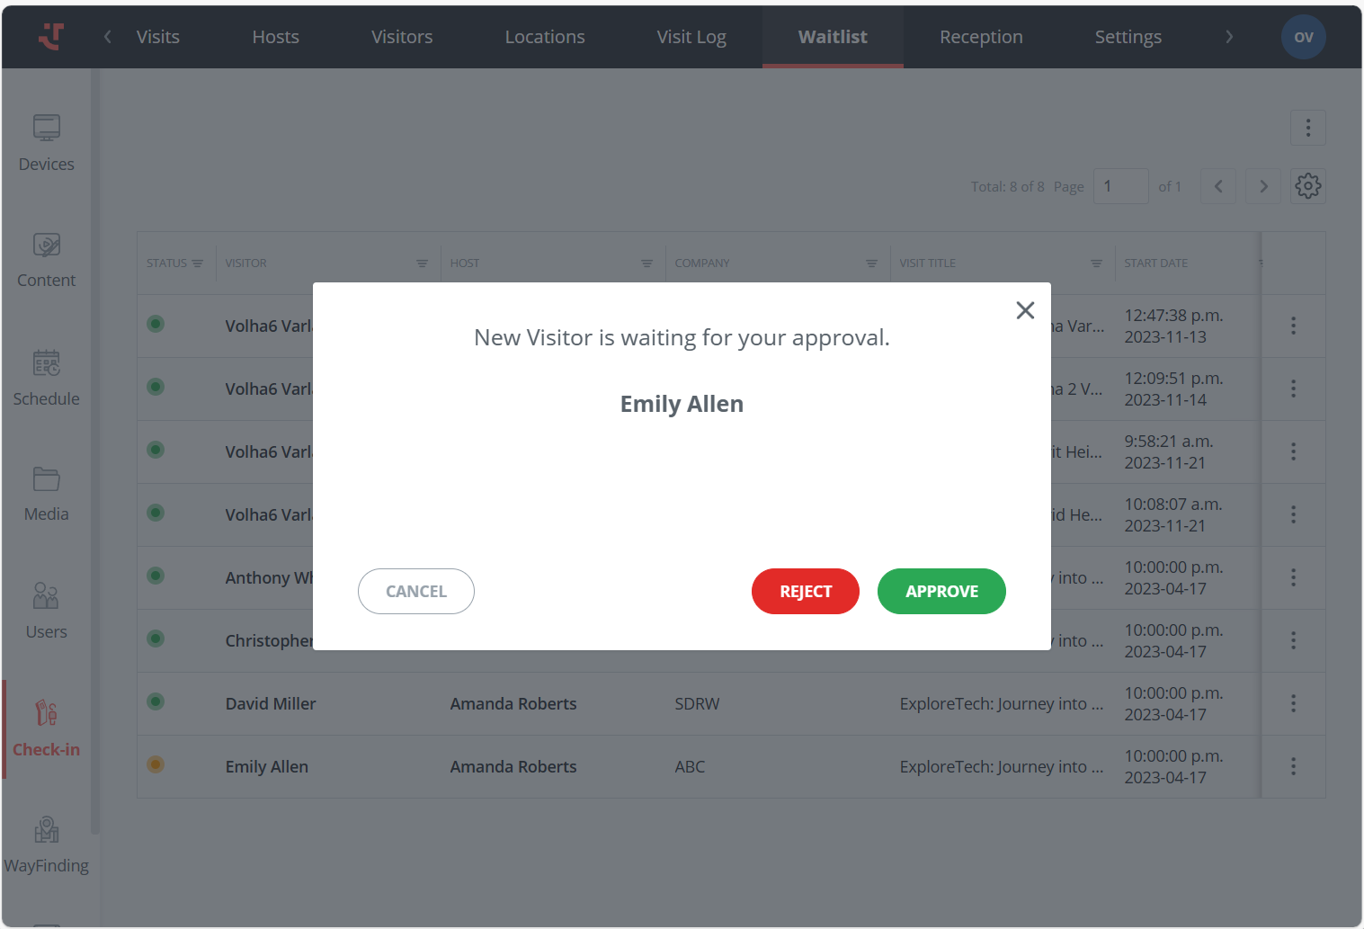Cancel the approval dialog
The width and height of the screenshot is (1364, 929).
[x=416, y=591]
